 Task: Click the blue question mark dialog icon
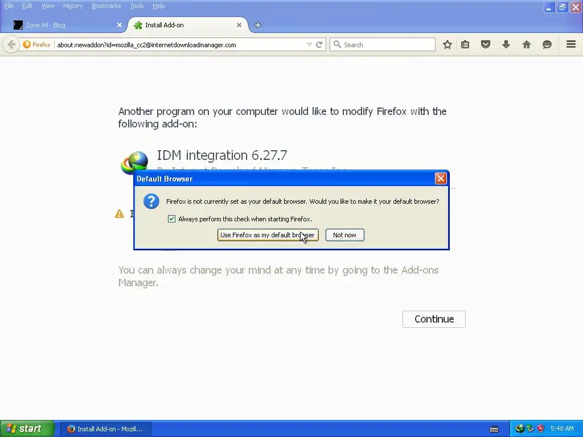pos(151,201)
